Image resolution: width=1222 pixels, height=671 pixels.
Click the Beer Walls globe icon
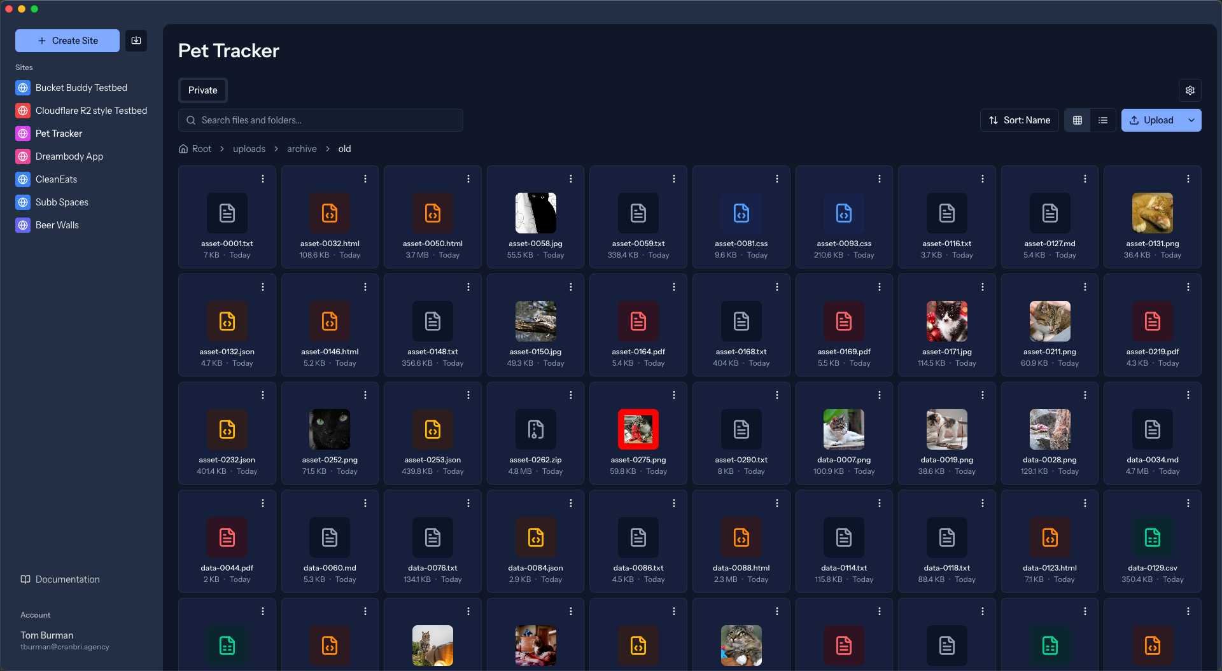pos(23,225)
